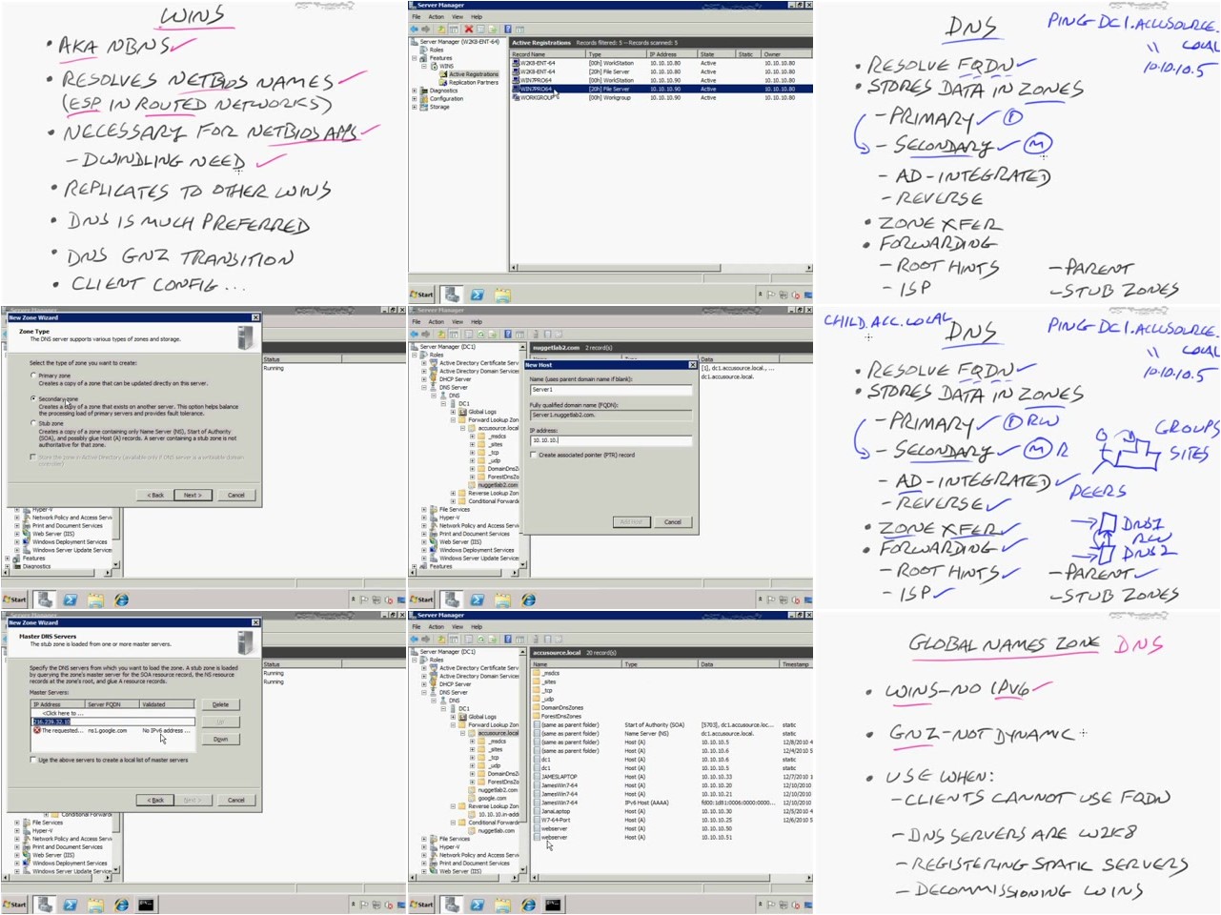Click the Back button in Zone Type wizard
1221x915 pixels.
click(155, 495)
